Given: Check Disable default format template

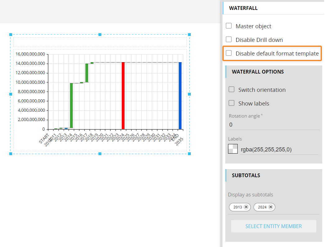Looking at the screenshot, I should coord(229,53).
